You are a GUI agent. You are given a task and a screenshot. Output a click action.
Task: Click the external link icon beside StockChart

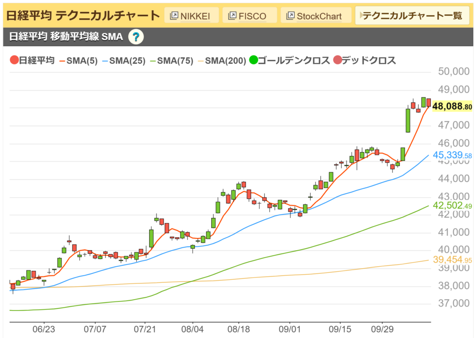click(x=291, y=16)
